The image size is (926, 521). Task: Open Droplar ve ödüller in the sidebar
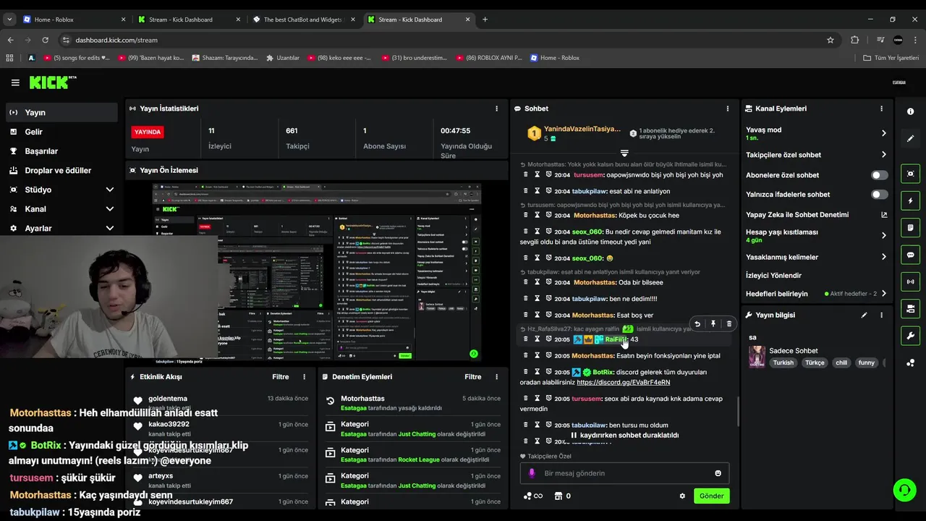point(61,170)
